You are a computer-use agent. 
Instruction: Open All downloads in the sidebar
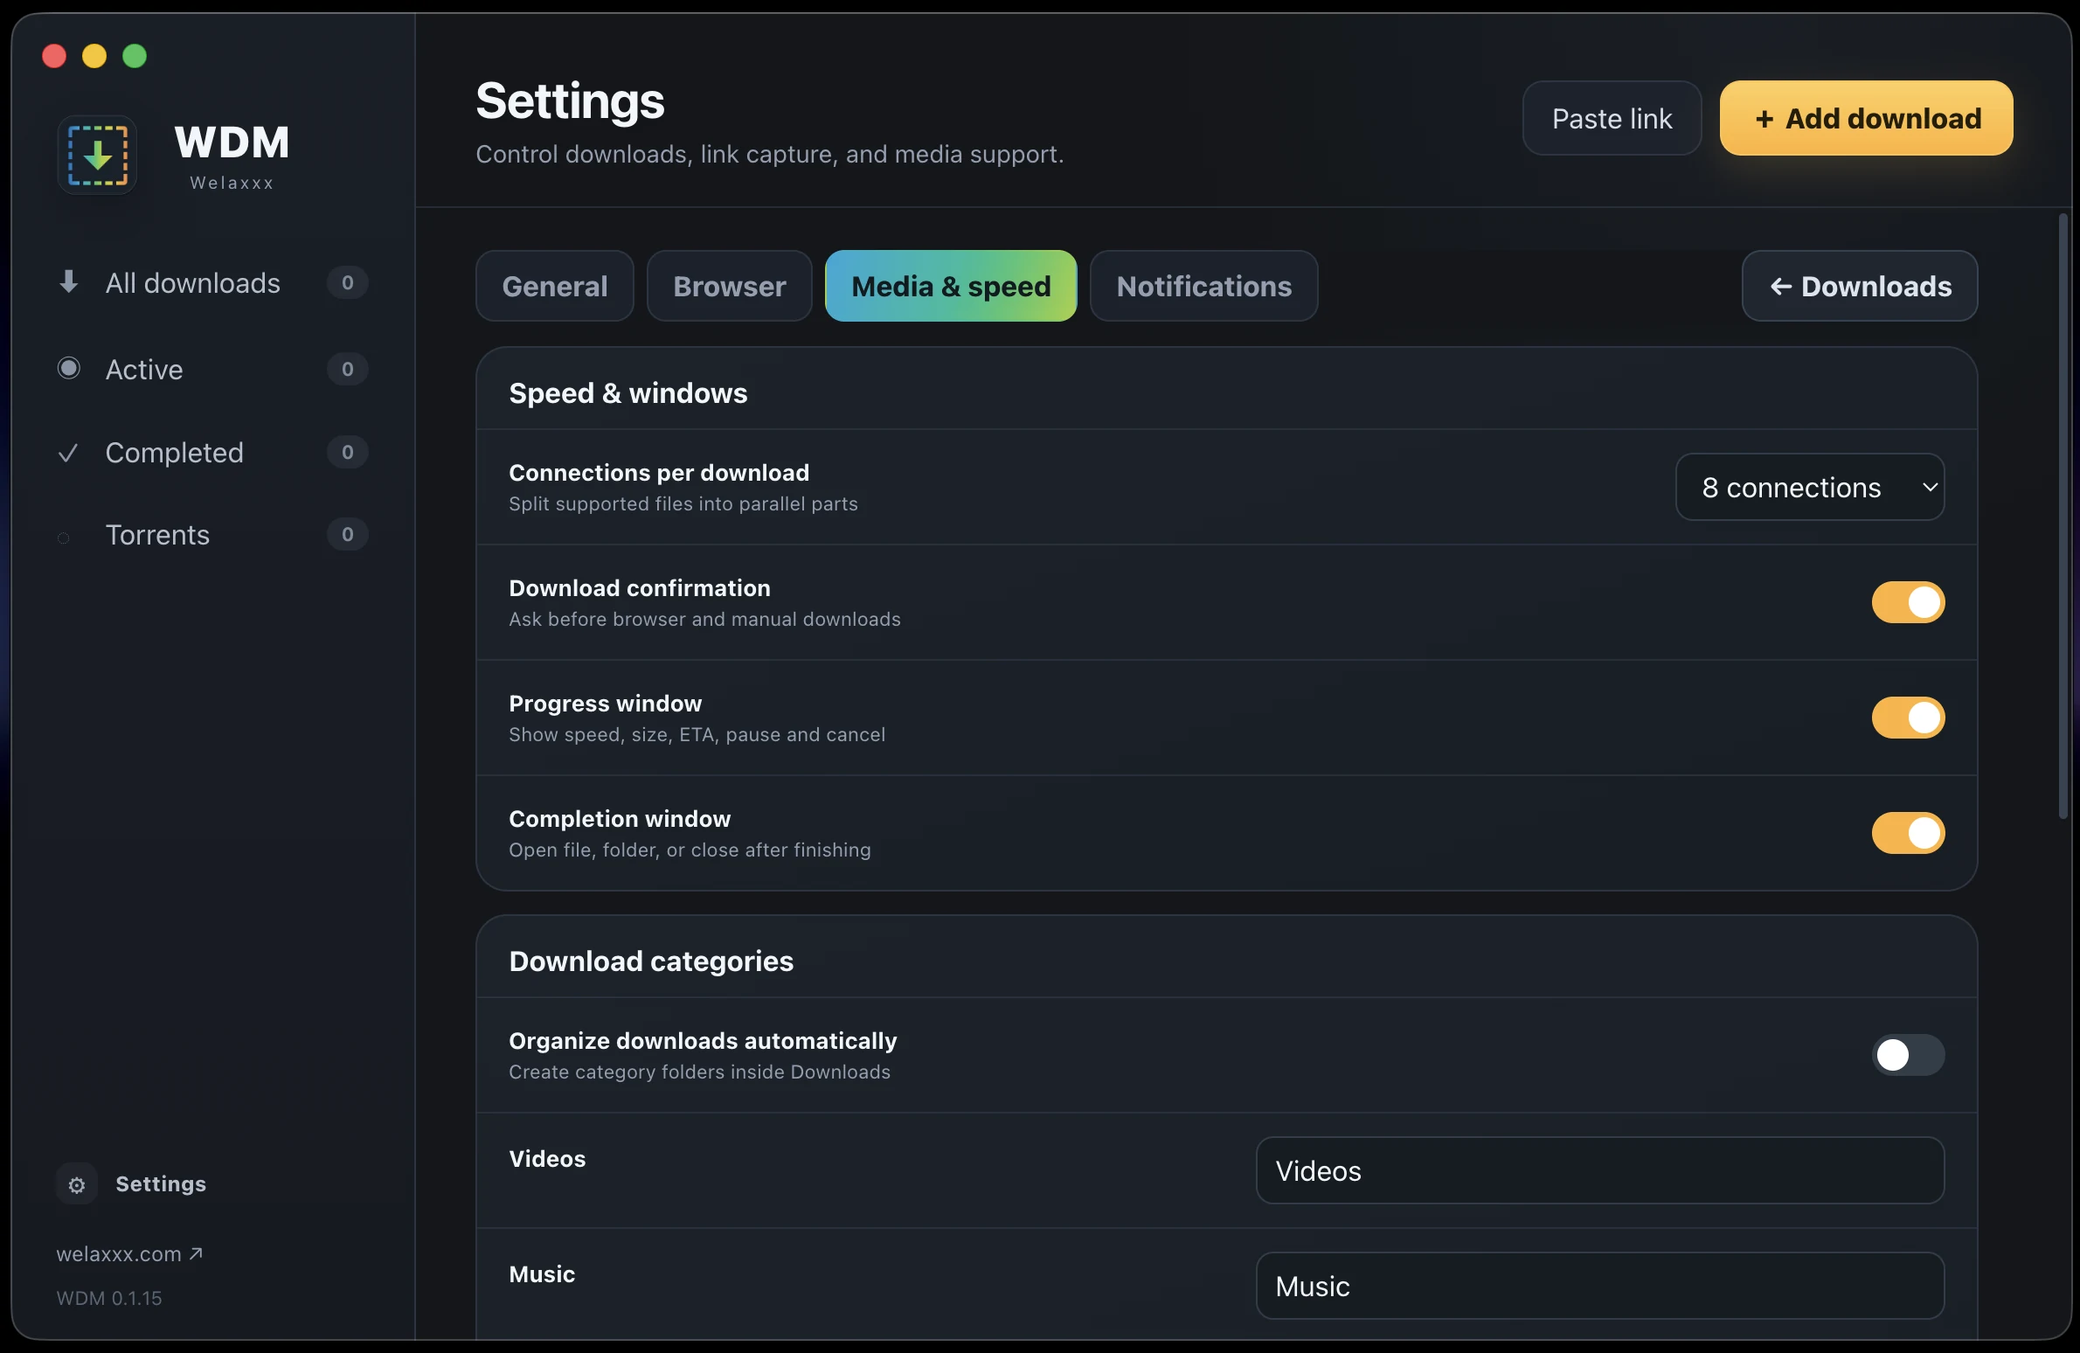tap(212, 282)
